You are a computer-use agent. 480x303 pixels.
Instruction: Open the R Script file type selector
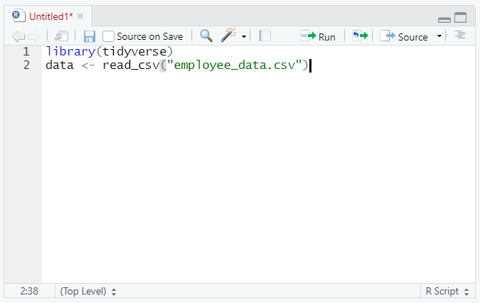447,291
